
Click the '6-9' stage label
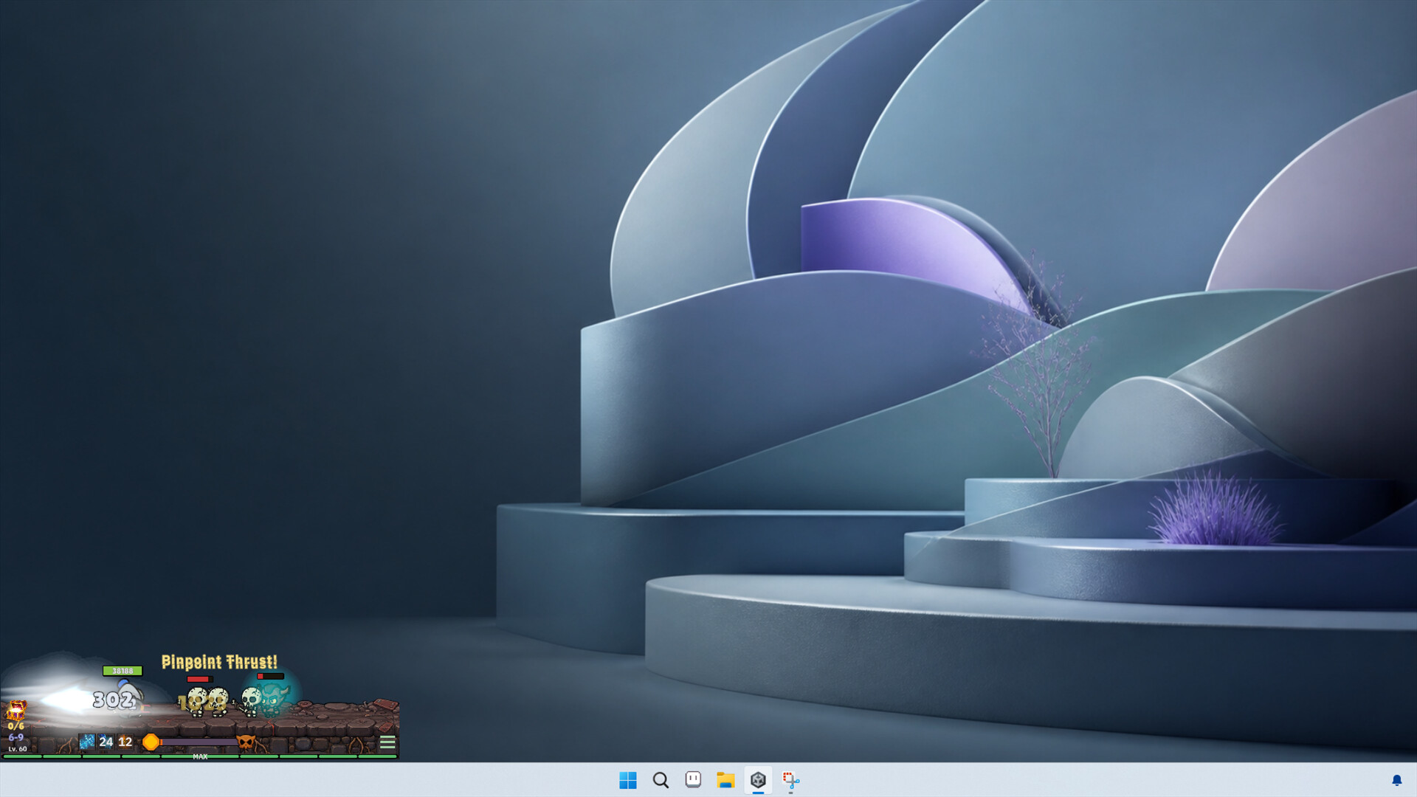(15, 737)
